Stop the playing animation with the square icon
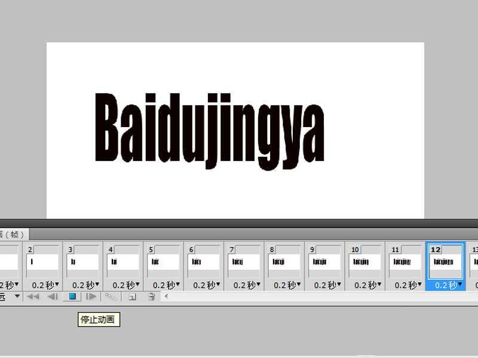The image size is (478, 358). (72, 297)
